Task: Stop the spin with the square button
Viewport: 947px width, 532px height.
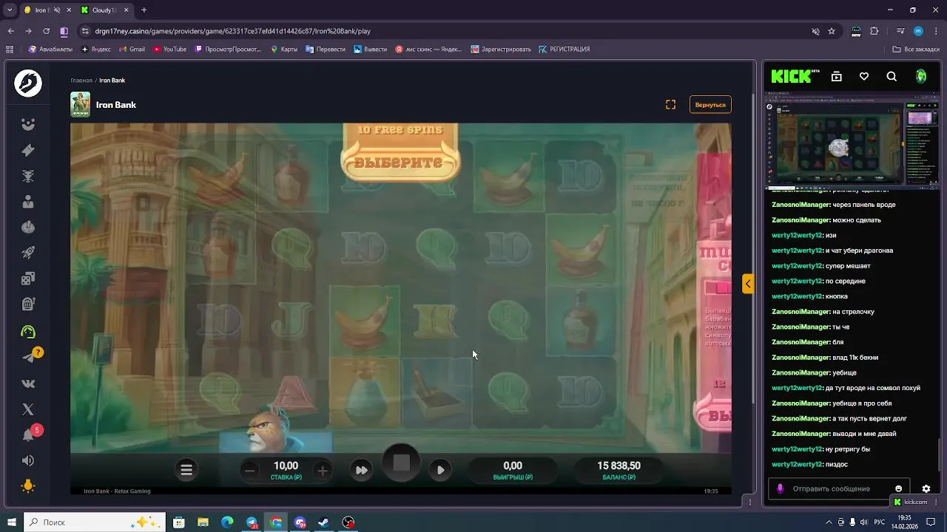Action: pyautogui.click(x=401, y=463)
